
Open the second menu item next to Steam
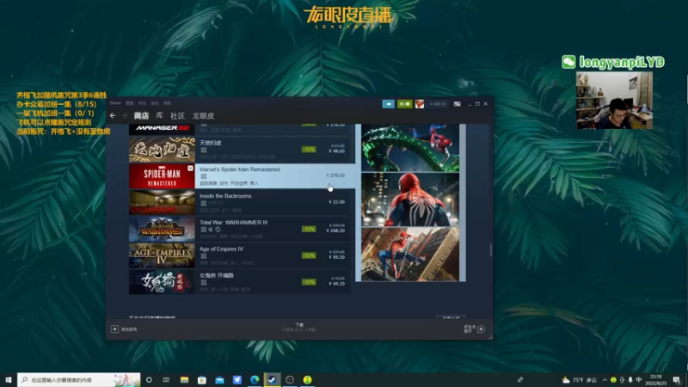(x=130, y=103)
